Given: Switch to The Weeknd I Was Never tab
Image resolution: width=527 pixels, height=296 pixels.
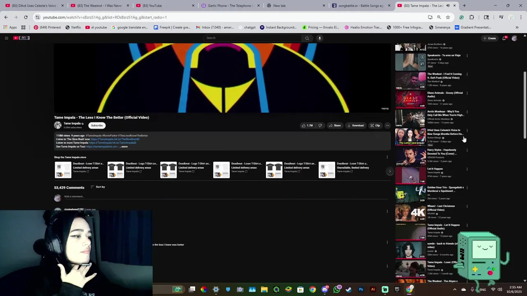Looking at the screenshot, I should [99, 5].
